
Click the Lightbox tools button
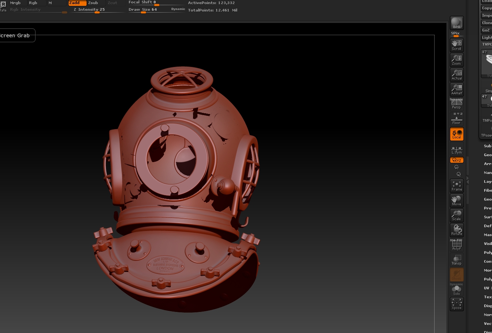tap(486, 38)
